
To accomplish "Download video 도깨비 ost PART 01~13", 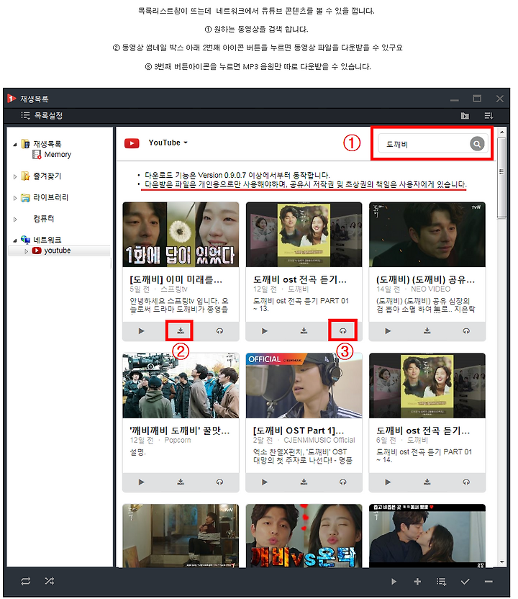I will pyautogui.click(x=304, y=331).
